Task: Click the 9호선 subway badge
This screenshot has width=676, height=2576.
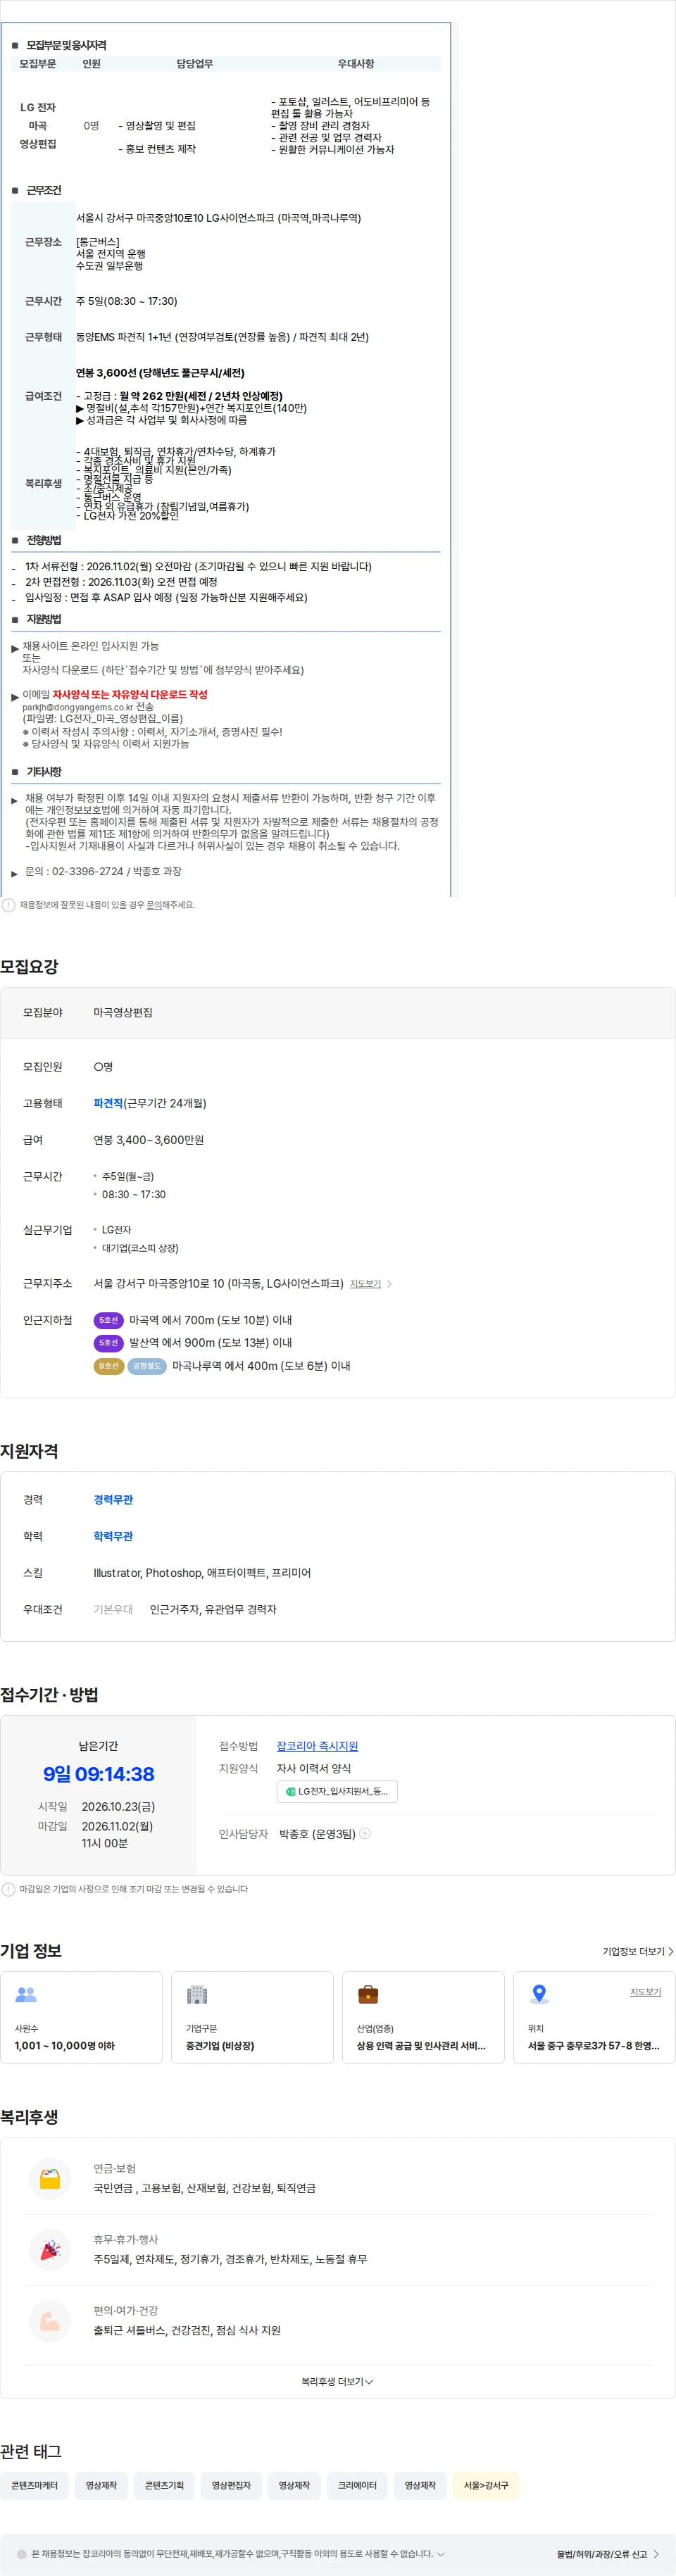Action: (x=108, y=1366)
